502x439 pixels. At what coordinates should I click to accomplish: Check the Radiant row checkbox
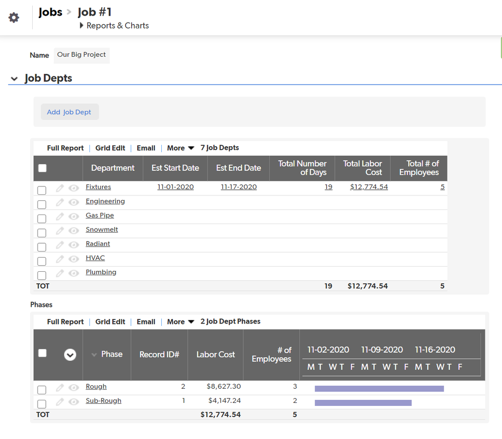point(42,247)
